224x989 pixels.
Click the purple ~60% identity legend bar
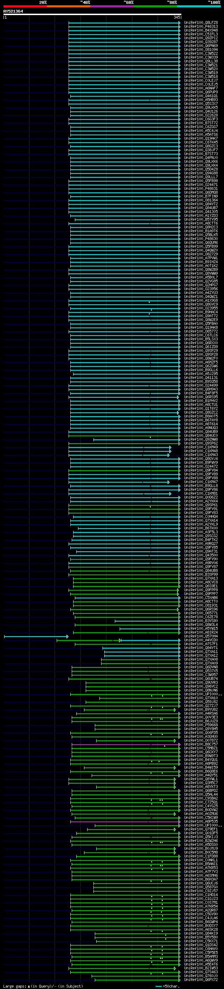coord(112,6)
